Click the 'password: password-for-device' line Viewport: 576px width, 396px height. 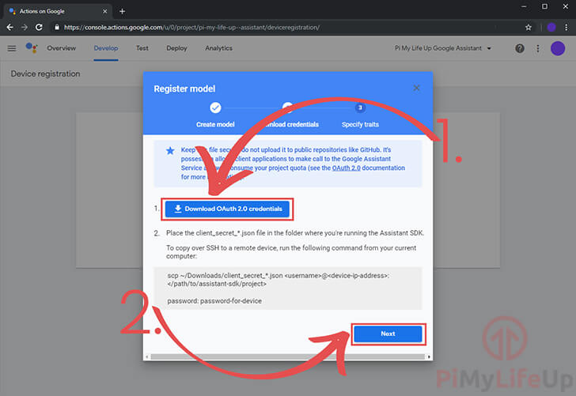214,300
